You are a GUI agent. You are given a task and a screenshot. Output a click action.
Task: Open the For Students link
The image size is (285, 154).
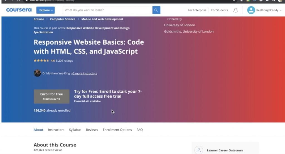coord(219,10)
